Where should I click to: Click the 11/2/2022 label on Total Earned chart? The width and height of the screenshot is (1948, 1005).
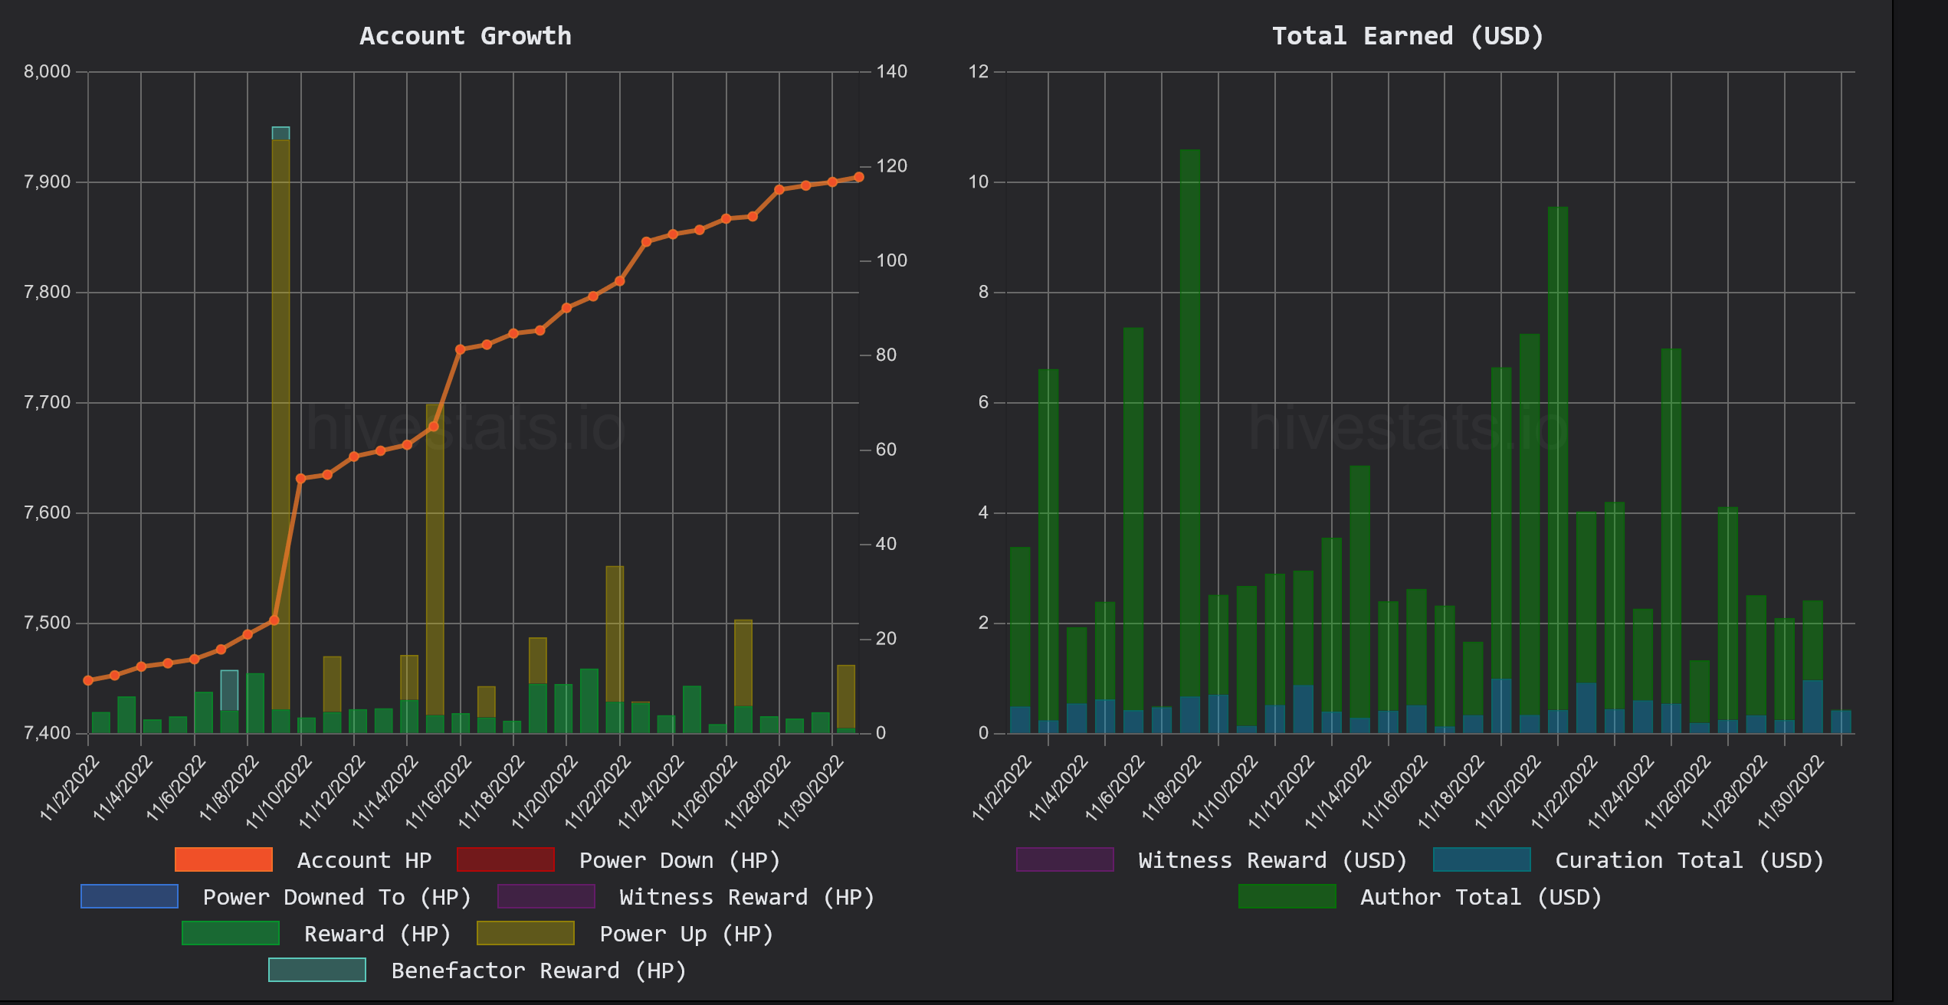[x=1002, y=788]
